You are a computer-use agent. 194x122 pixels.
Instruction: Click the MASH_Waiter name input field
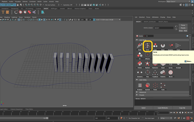click(164, 28)
